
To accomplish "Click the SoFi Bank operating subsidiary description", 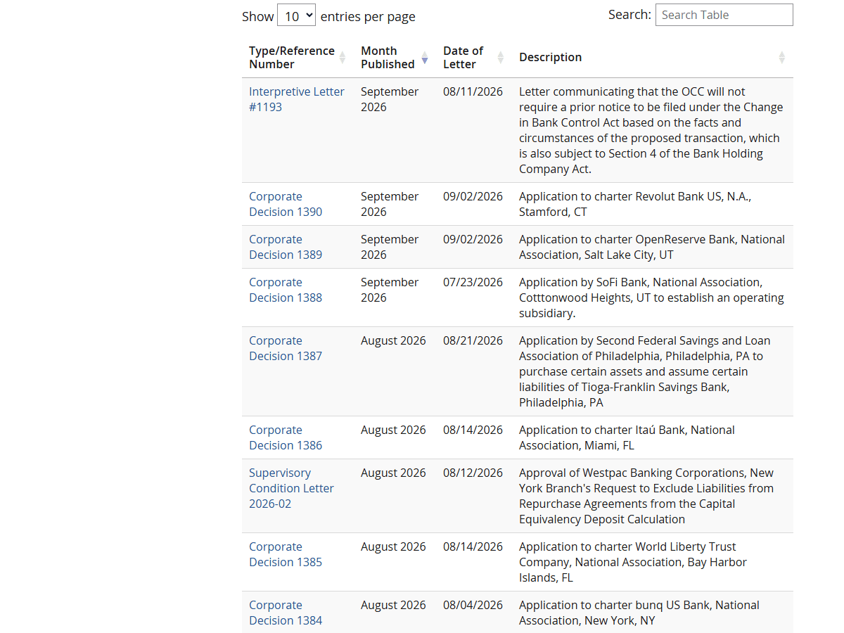I will [x=651, y=298].
